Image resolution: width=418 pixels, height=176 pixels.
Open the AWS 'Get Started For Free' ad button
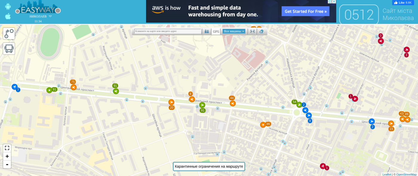click(305, 11)
